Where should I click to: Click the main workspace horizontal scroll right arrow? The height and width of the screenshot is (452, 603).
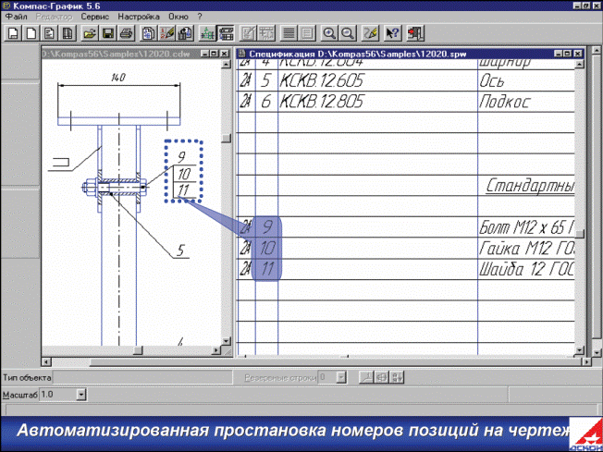coord(587,361)
